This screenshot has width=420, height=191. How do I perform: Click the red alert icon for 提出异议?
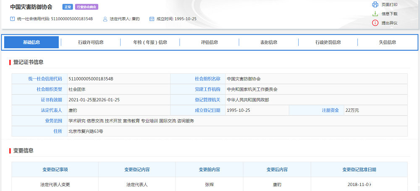click(375, 23)
